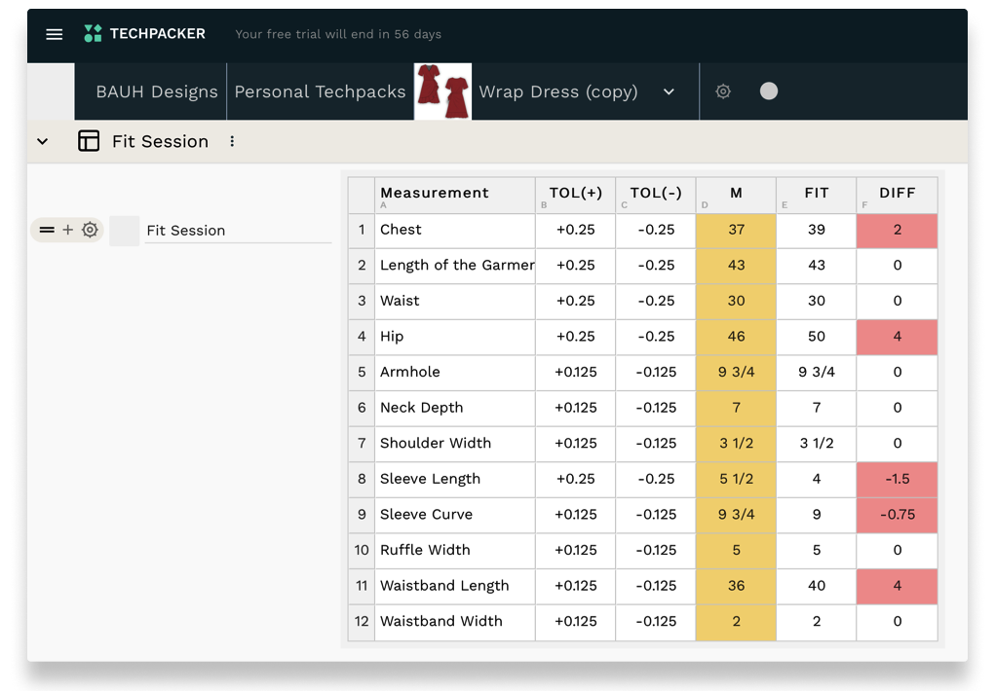Image resolution: width=995 pixels, height=691 pixels.
Task: Click the Shoulder Width cell
Action: 455,443
